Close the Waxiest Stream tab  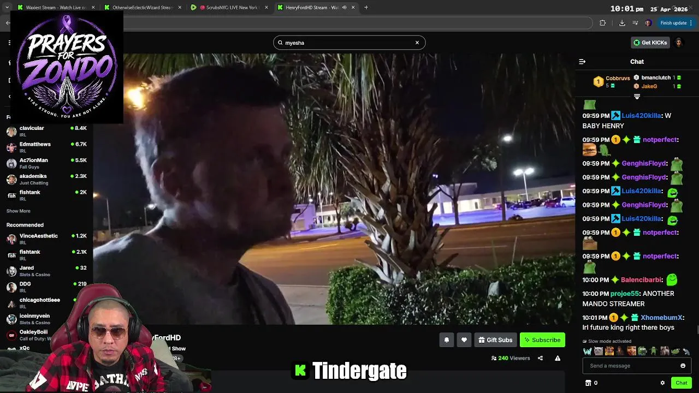coord(93,8)
